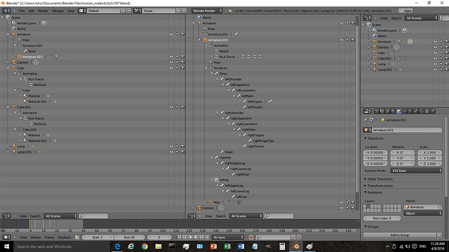Open the File menu
The height and width of the screenshot is (252, 449).
coord(21,11)
